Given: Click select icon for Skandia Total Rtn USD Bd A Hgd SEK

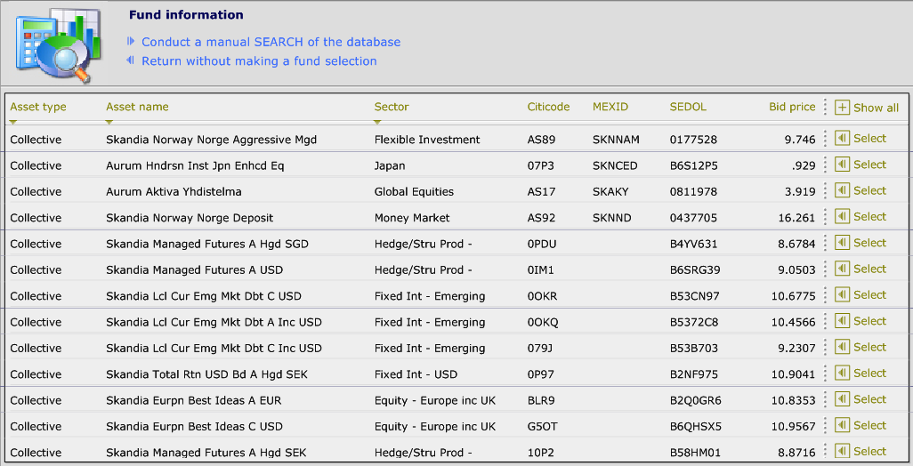Looking at the screenshot, I should pyautogui.click(x=842, y=373).
